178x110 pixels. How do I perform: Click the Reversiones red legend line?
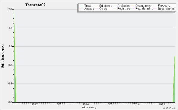(x=155, y=9)
